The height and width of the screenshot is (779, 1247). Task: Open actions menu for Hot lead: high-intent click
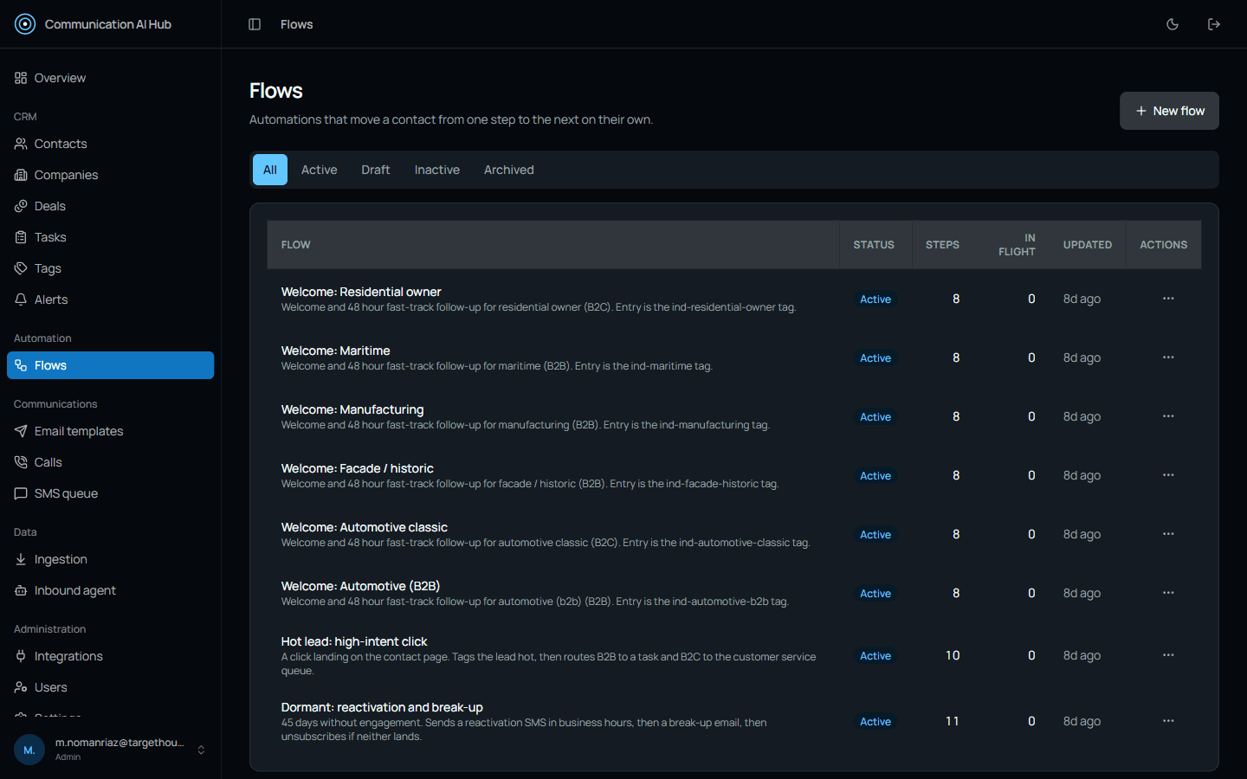click(x=1168, y=655)
